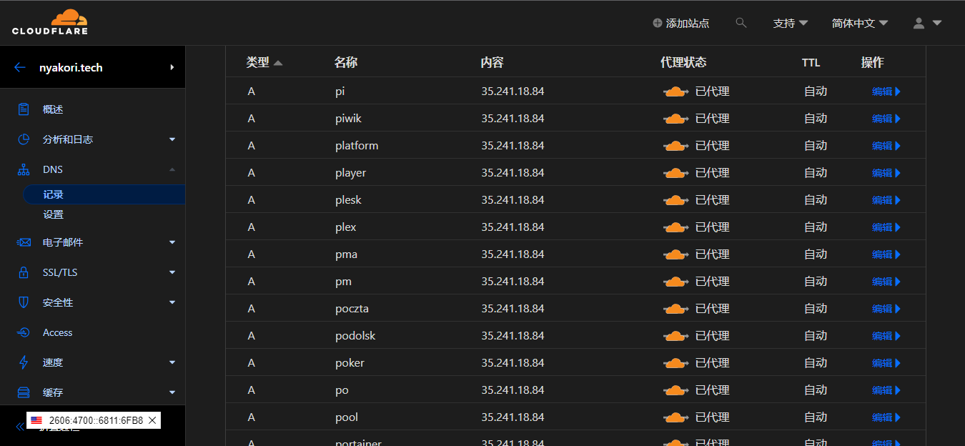Click the 缓存 storage icon

tap(24, 392)
